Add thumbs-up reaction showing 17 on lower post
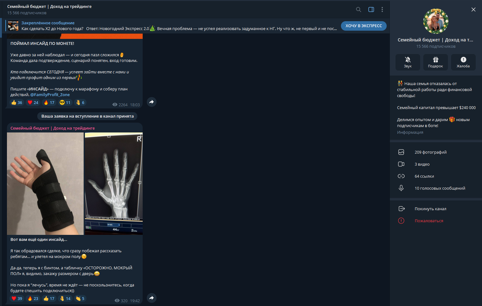482x306 pixels. click(49, 299)
